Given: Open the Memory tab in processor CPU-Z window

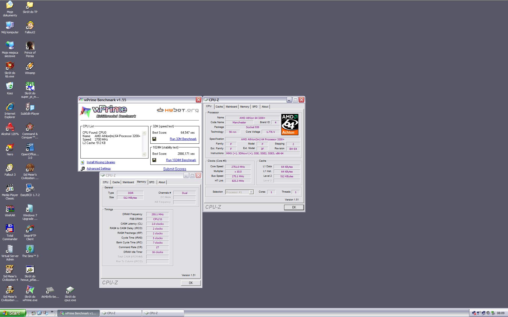Looking at the screenshot, I should [244, 107].
